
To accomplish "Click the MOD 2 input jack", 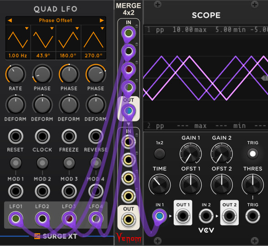I will pyautogui.click(x=43, y=191).
